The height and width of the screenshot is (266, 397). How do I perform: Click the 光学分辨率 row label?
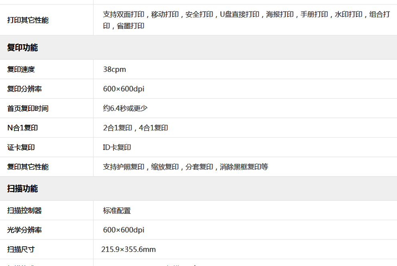point(24,230)
